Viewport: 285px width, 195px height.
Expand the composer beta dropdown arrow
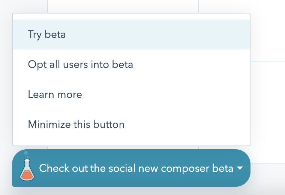tap(240, 168)
